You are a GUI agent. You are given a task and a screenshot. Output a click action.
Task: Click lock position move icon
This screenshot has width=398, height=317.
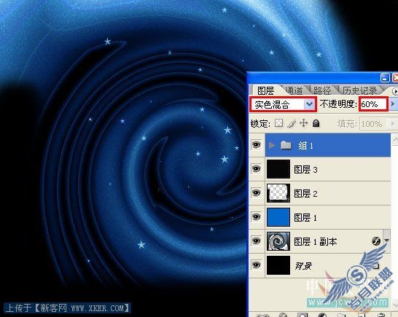point(303,123)
